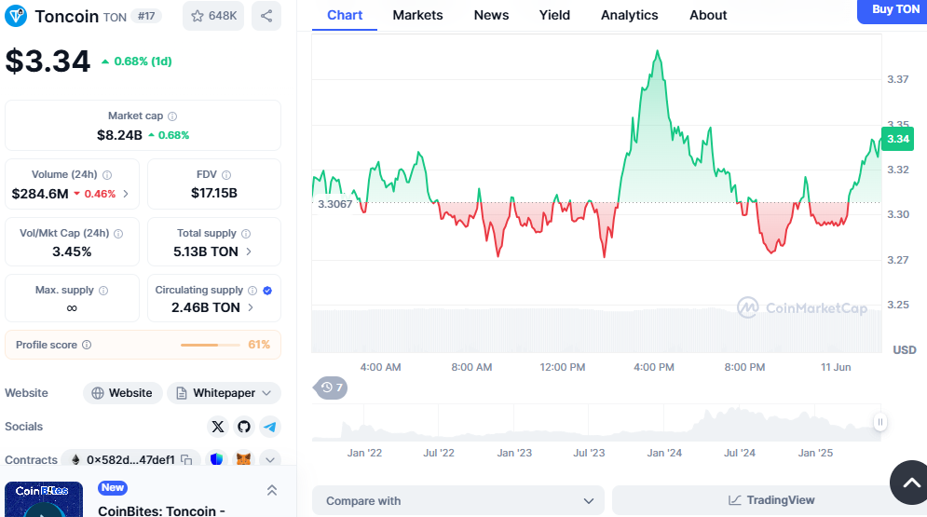Open the Compare with dropdown
This screenshot has height=517, width=927.
457,501
